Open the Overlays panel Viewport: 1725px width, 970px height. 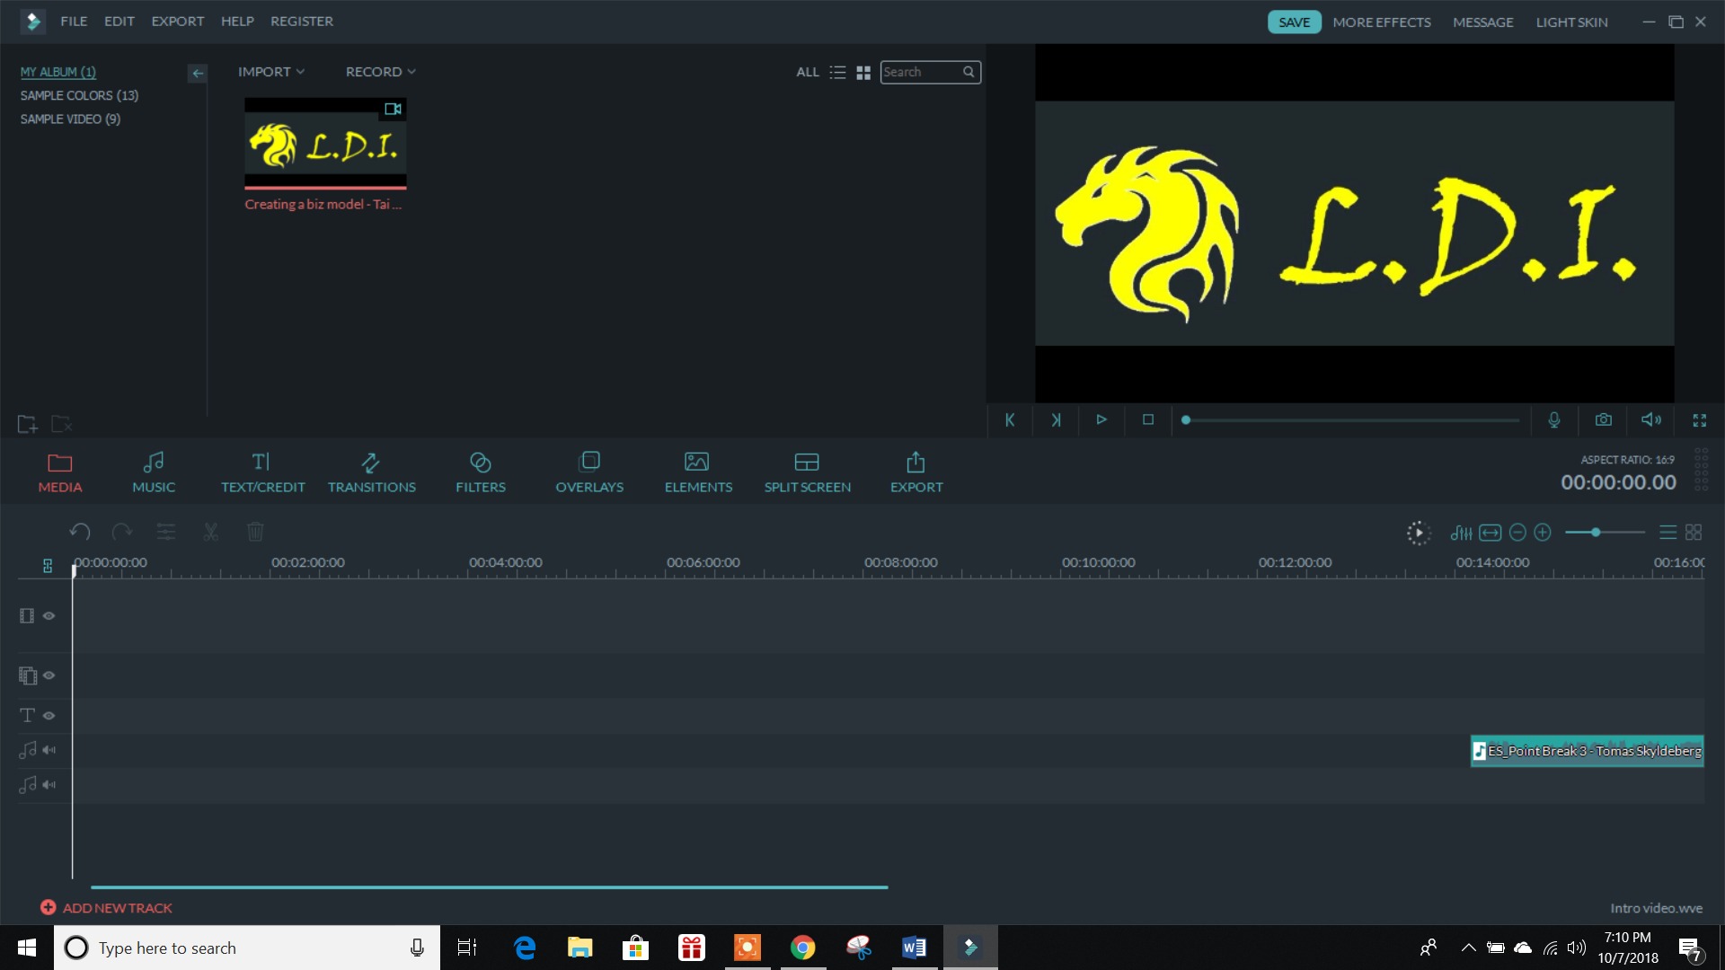tap(588, 471)
